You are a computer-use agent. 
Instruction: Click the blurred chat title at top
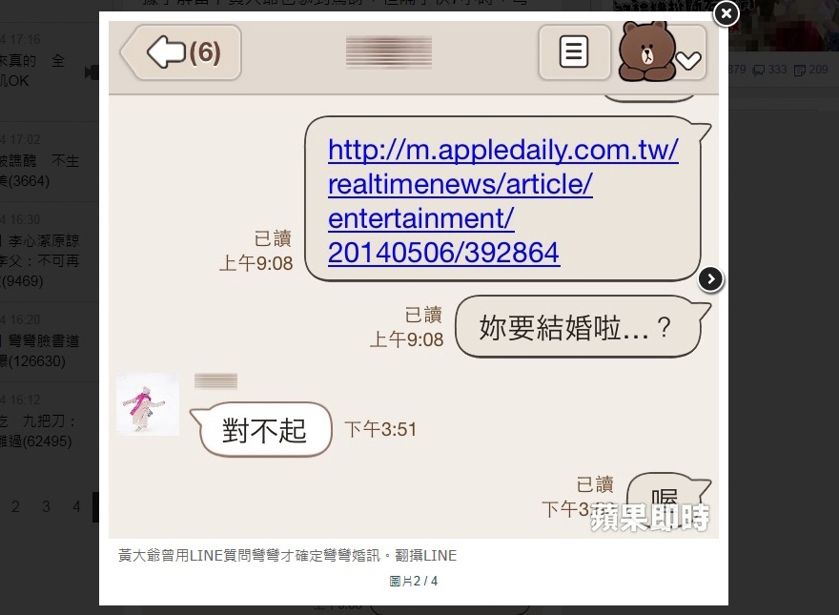[389, 51]
